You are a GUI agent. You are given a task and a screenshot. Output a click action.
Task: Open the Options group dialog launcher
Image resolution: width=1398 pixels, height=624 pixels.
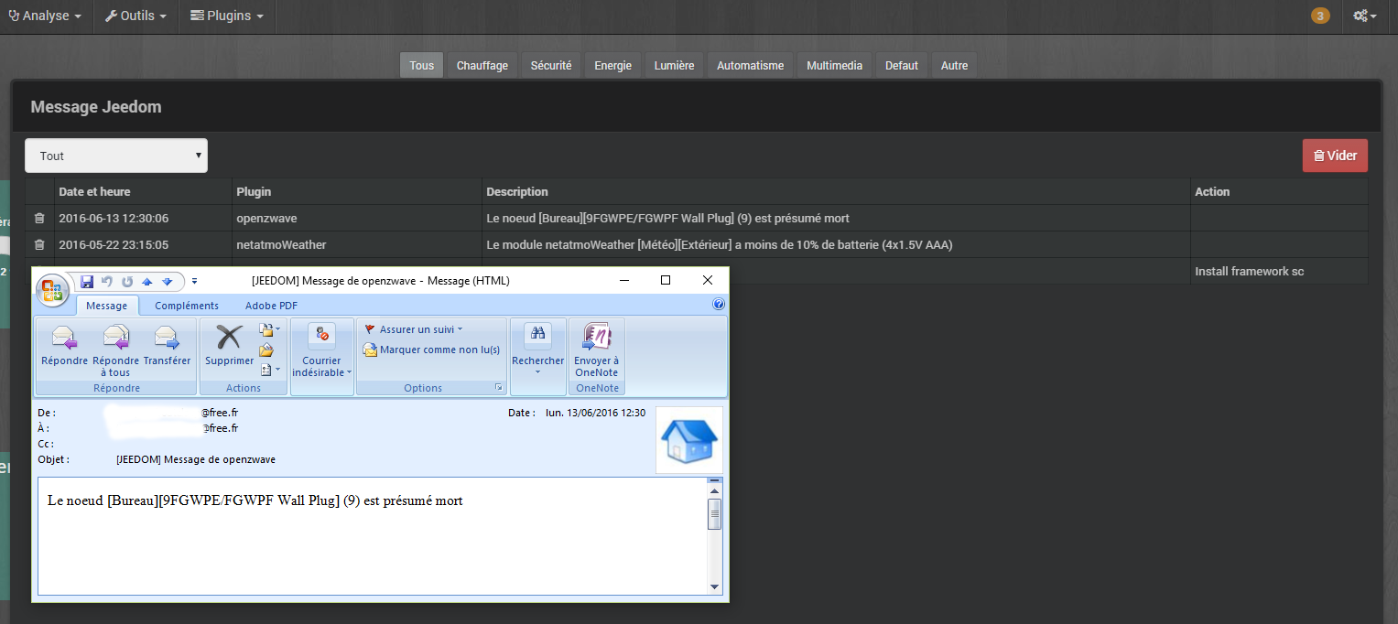click(499, 388)
